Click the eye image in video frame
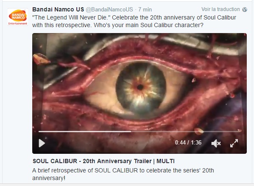This screenshot has width=254, height=186. (x=140, y=87)
